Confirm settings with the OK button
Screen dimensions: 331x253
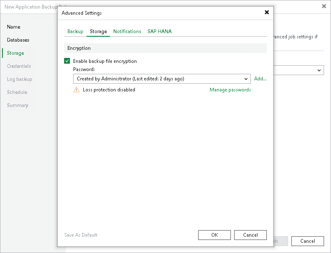pos(214,235)
